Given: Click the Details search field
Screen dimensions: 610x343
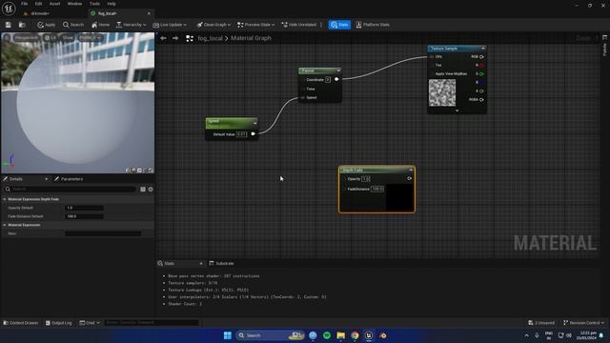Looking at the screenshot, I should coord(70,189).
